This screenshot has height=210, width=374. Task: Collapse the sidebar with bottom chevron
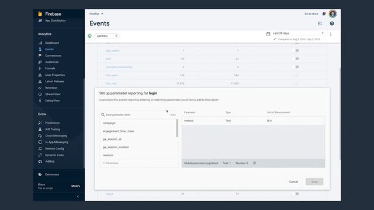[78, 197]
